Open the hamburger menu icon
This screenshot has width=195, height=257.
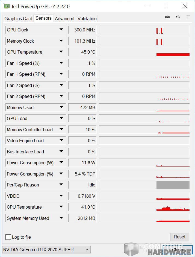(x=188, y=17)
